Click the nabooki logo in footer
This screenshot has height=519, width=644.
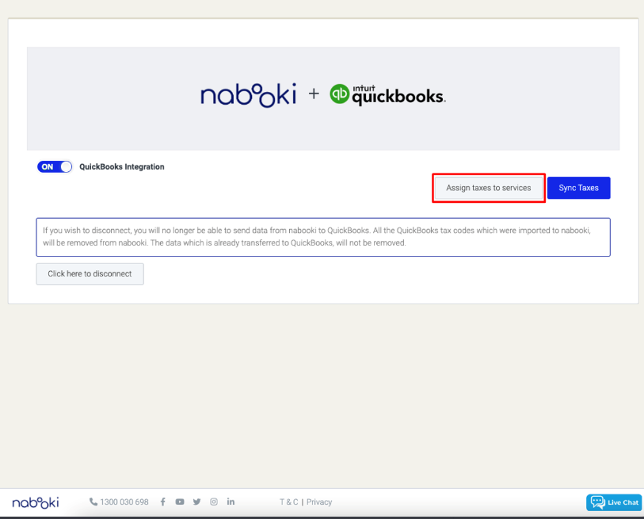point(36,502)
